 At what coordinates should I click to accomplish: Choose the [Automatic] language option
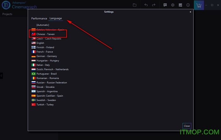point(43,25)
